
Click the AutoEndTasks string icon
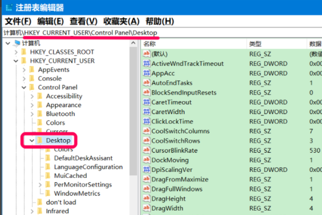[147, 83]
